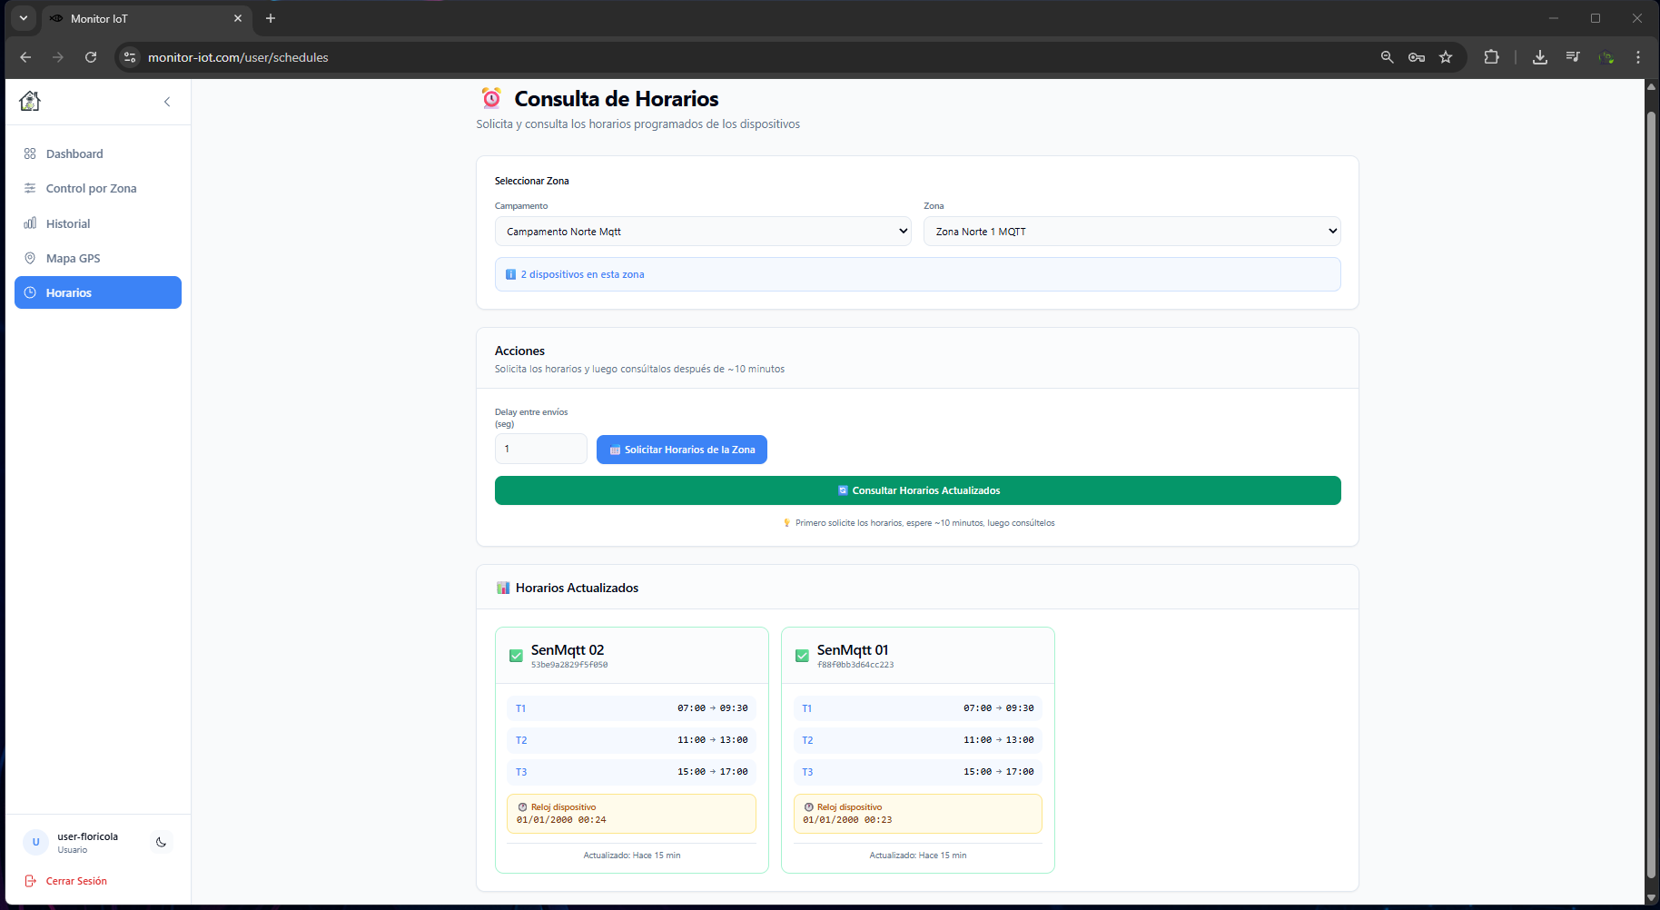Viewport: 1660px width, 910px height.
Task: Open the Zona dropdown
Action: 1131,232
